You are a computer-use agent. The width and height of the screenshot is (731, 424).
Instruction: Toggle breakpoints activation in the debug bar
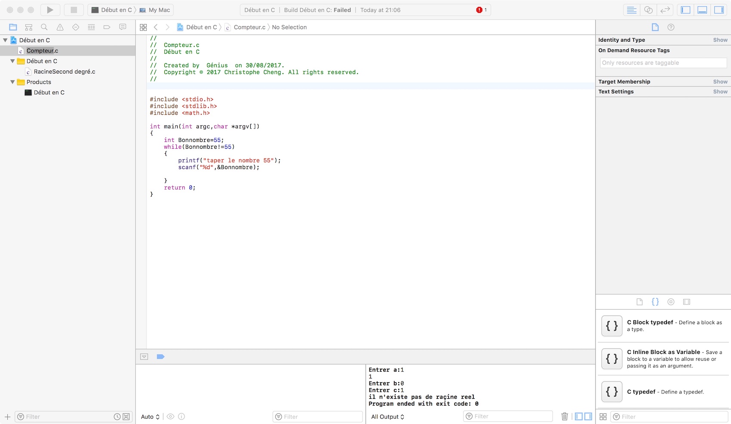pyautogui.click(x=160, y=356)
